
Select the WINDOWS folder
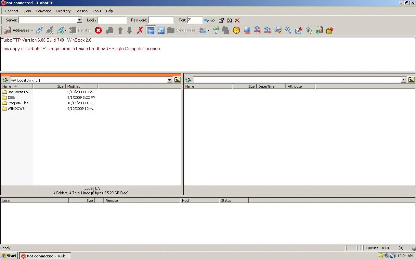tap(13, 109)
